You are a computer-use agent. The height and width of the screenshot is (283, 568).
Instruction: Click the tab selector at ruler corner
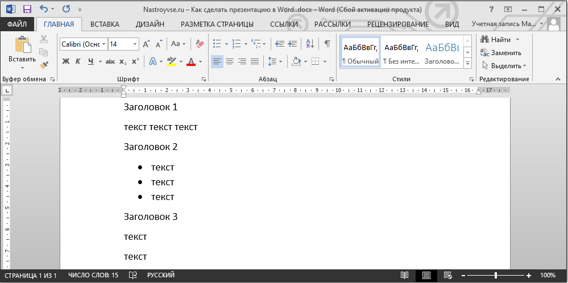[7, 90]
